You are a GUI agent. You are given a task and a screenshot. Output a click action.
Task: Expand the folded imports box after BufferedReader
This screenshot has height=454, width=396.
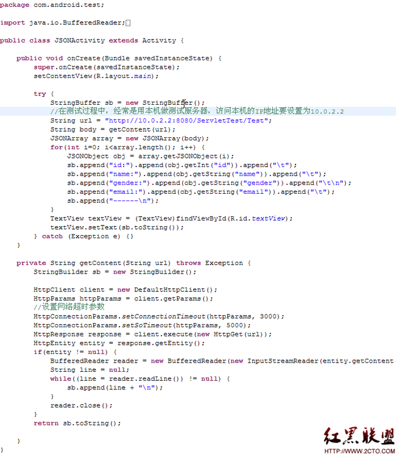point(128,23)
